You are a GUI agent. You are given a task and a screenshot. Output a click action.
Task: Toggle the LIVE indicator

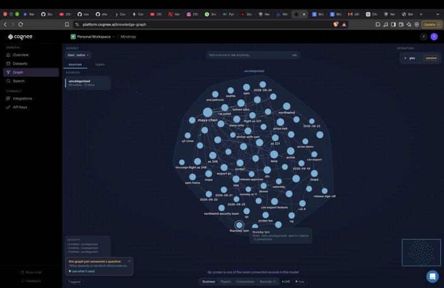(x=286, y=281)
